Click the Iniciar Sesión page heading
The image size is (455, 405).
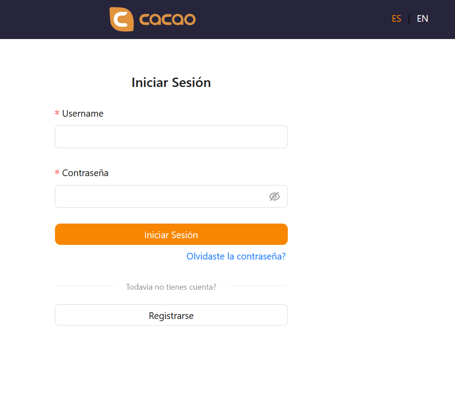(171, 83)
